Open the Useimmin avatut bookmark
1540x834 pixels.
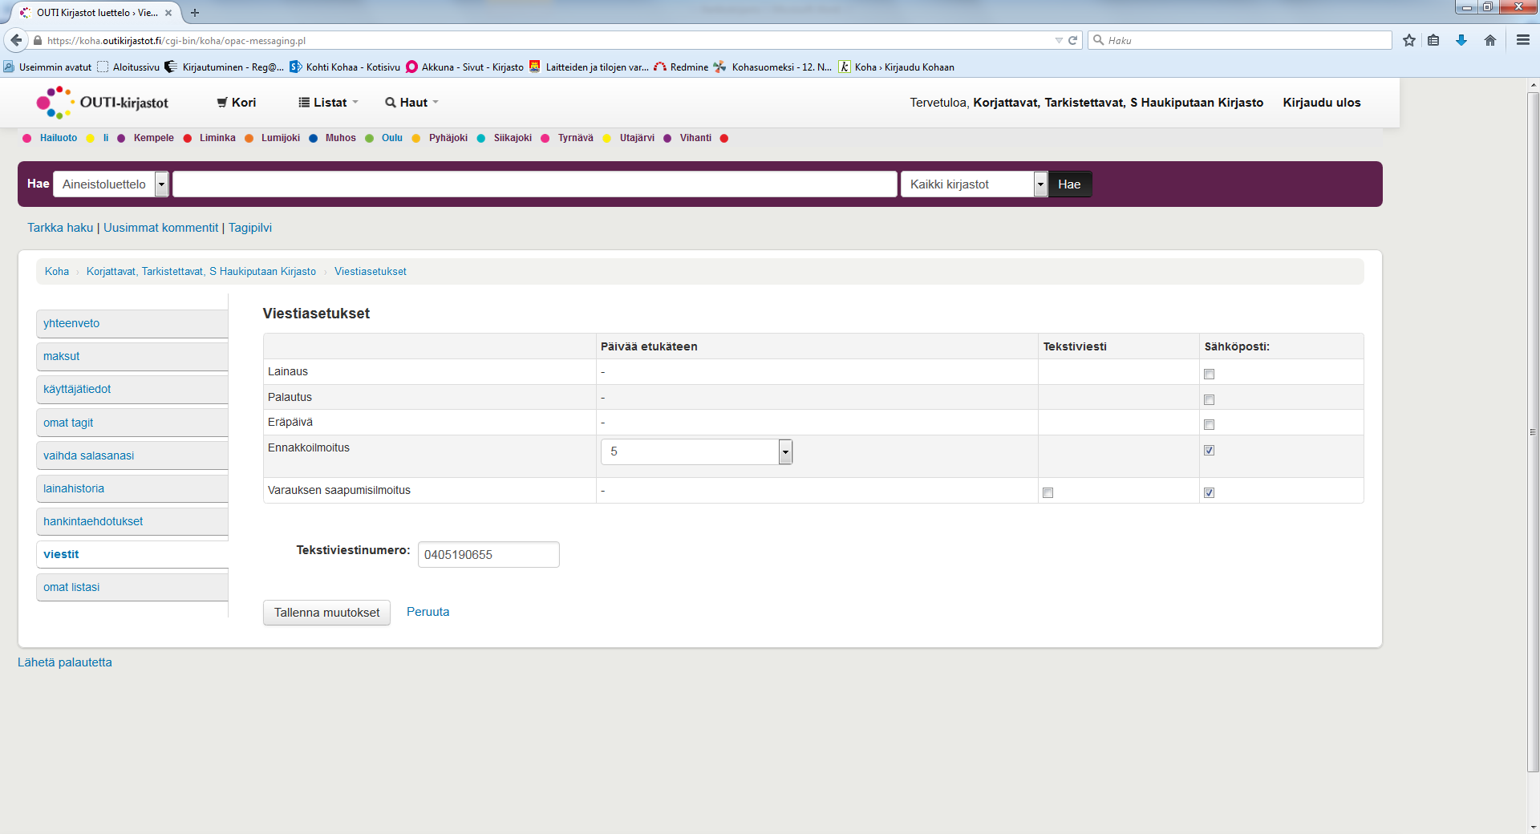[48, 67]
